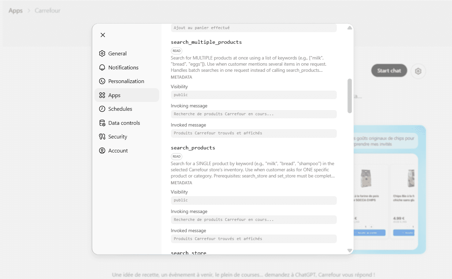
Task: Click METADATA label under search_multiple_products
Action: coord(182,77)
